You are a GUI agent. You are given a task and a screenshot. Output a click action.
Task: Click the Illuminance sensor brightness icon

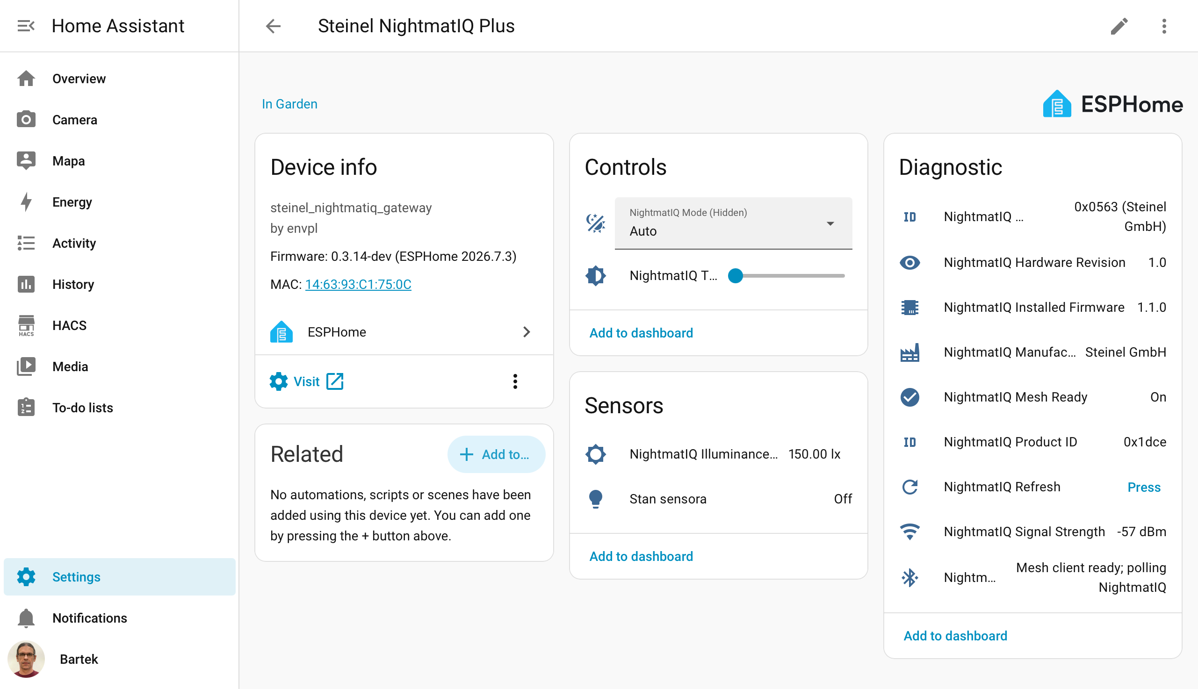pyautogui.click(x=595, y=454)
